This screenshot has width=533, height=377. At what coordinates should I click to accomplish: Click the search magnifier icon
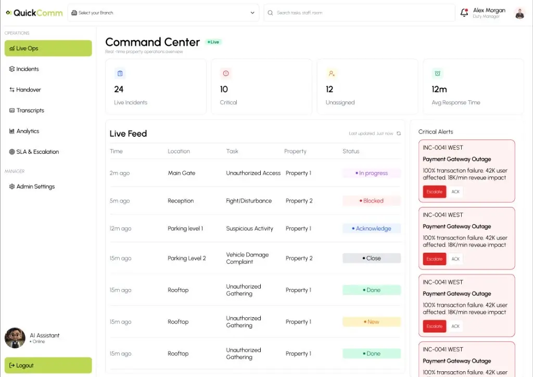point(270,13)
